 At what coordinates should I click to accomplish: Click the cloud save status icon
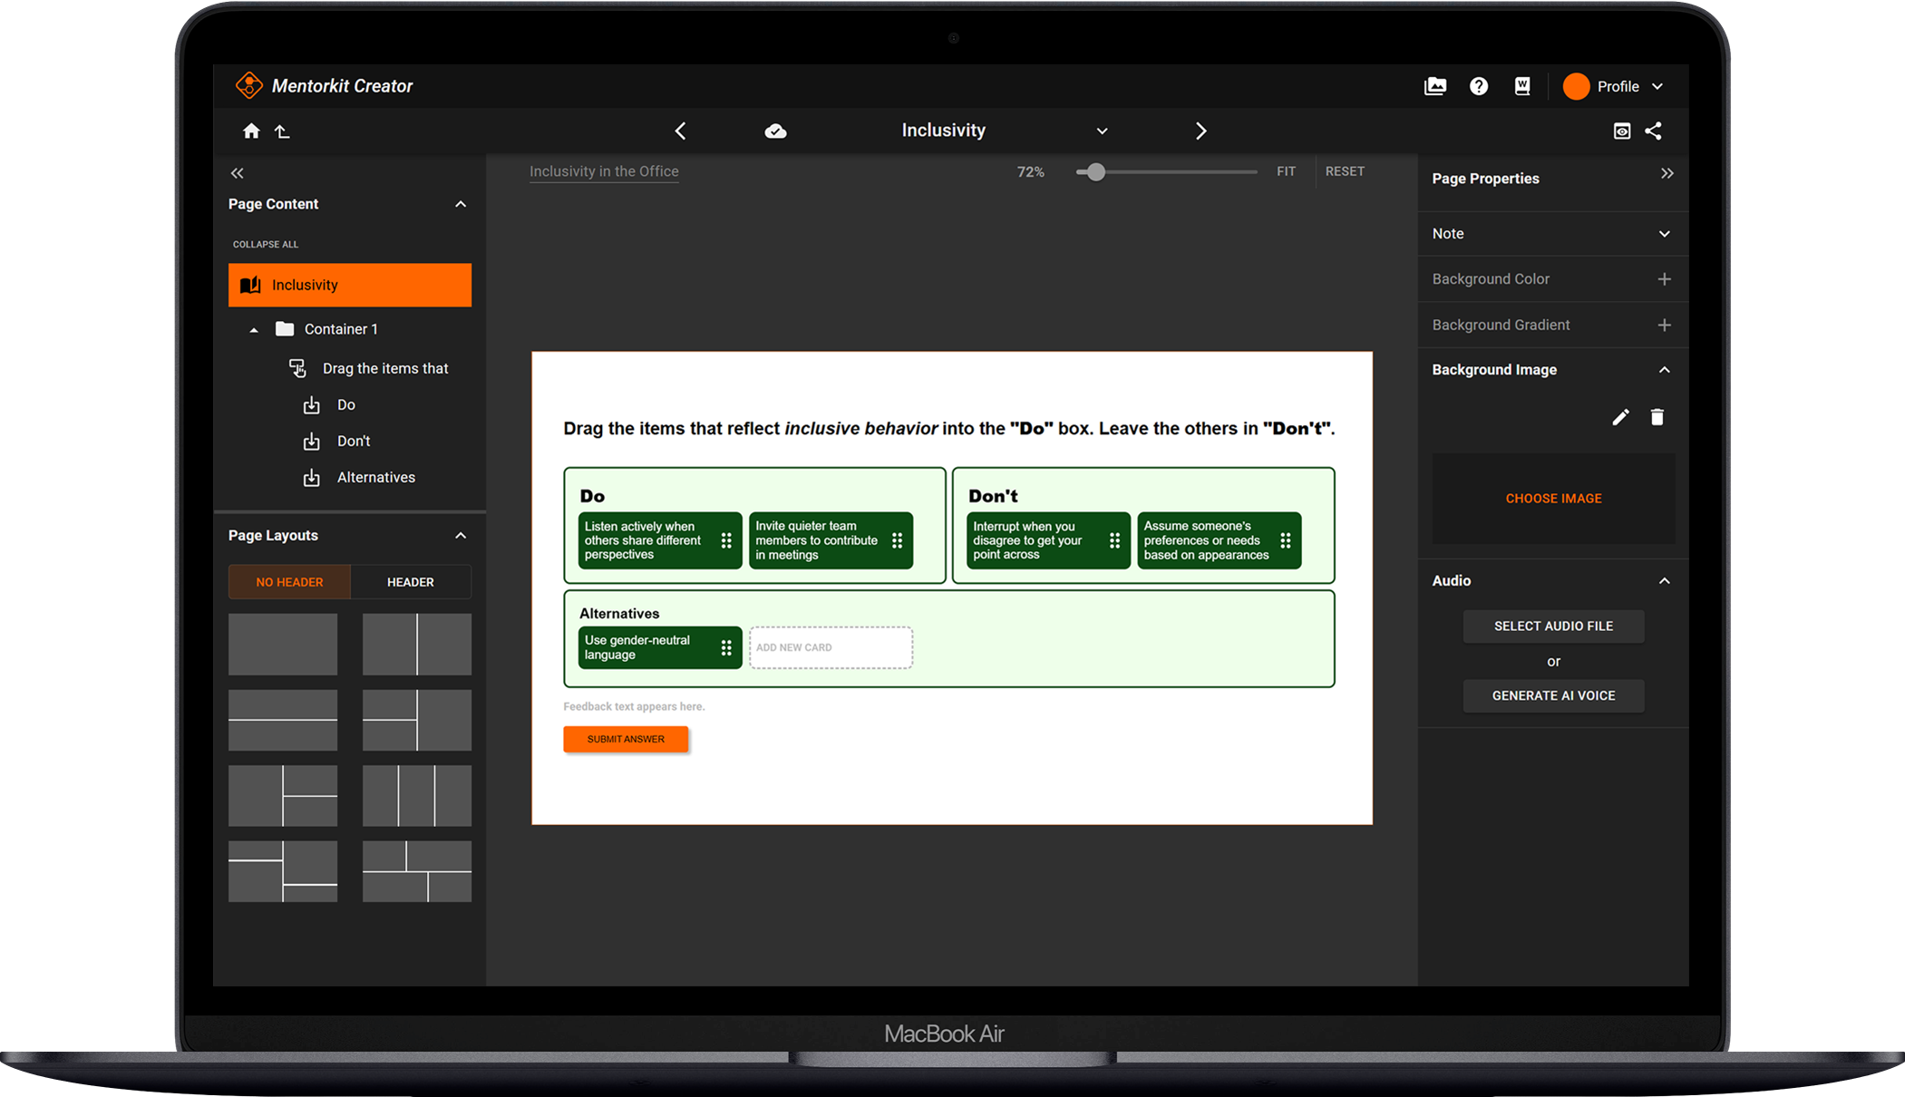[x=775, y=131]
